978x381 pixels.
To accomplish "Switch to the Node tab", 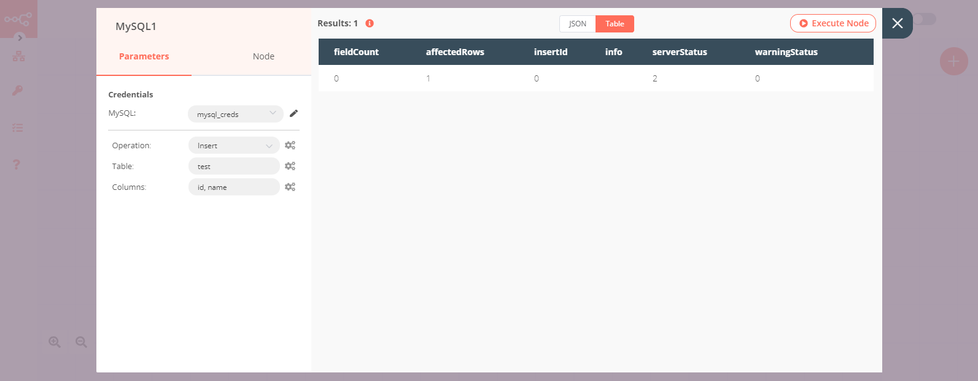I will pos(263,56).
